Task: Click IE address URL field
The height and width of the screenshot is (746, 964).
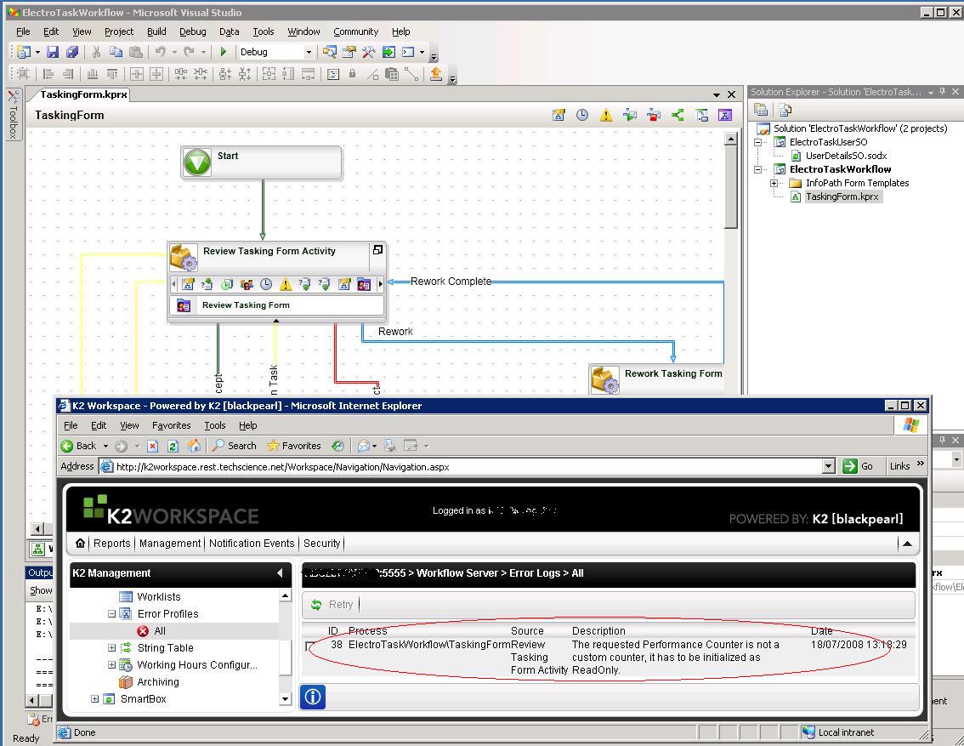Action: [x=468, y=467]
